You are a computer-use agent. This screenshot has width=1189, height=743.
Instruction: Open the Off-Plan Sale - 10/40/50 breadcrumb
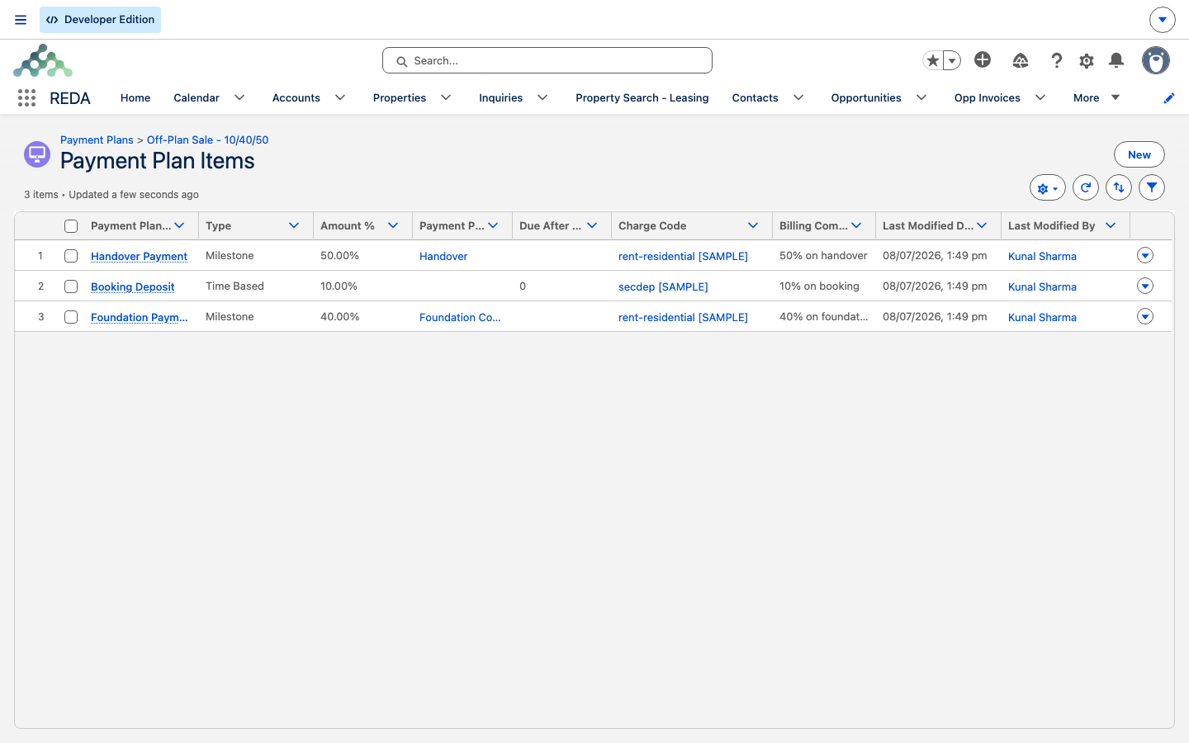pos(207,140)
